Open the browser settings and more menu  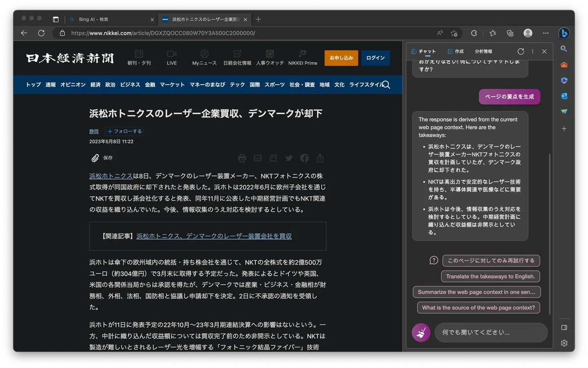[546, 33]
